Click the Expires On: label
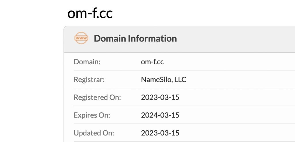Image resolution: width=295 pixels, height=142 pixels. click(92, 115)
